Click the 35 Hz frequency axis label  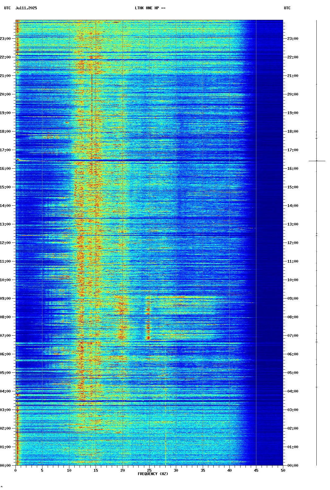click(203, 471)
